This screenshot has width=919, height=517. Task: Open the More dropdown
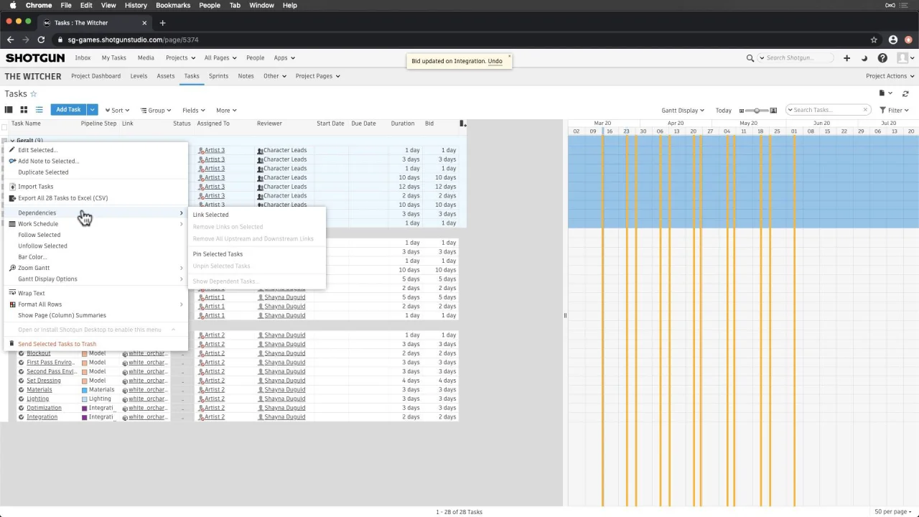point(226,111)
